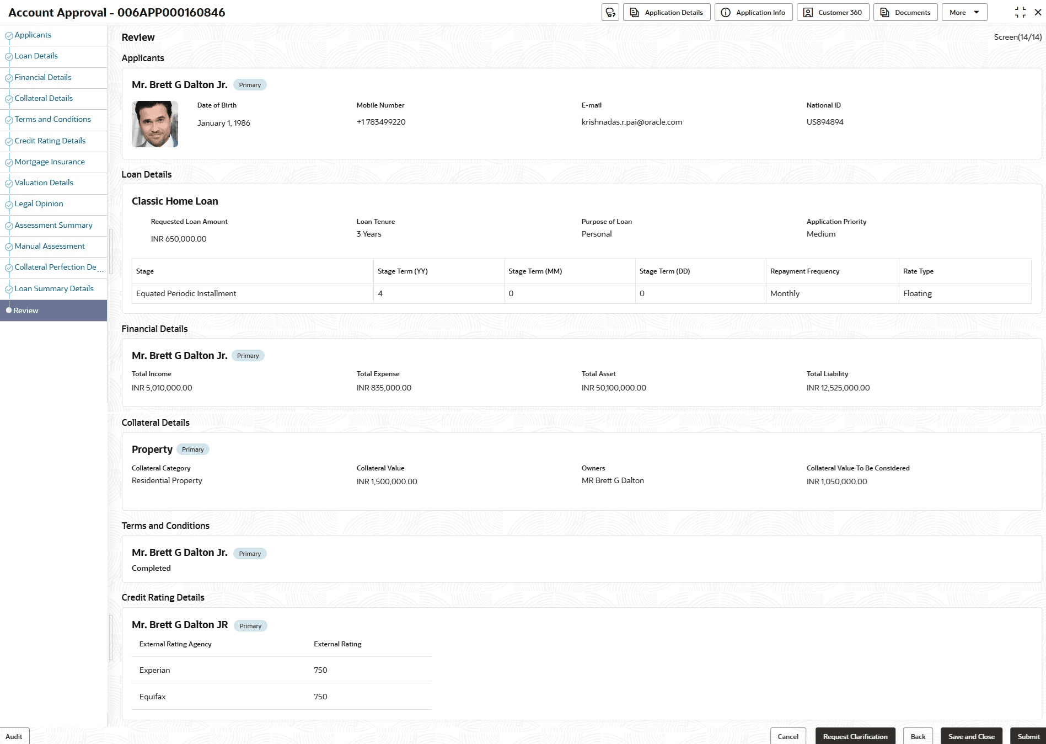Viewport: 1046px width, 744px height.
Task: Click total asset INR 50,100,000.00
Action: (614, 388)
